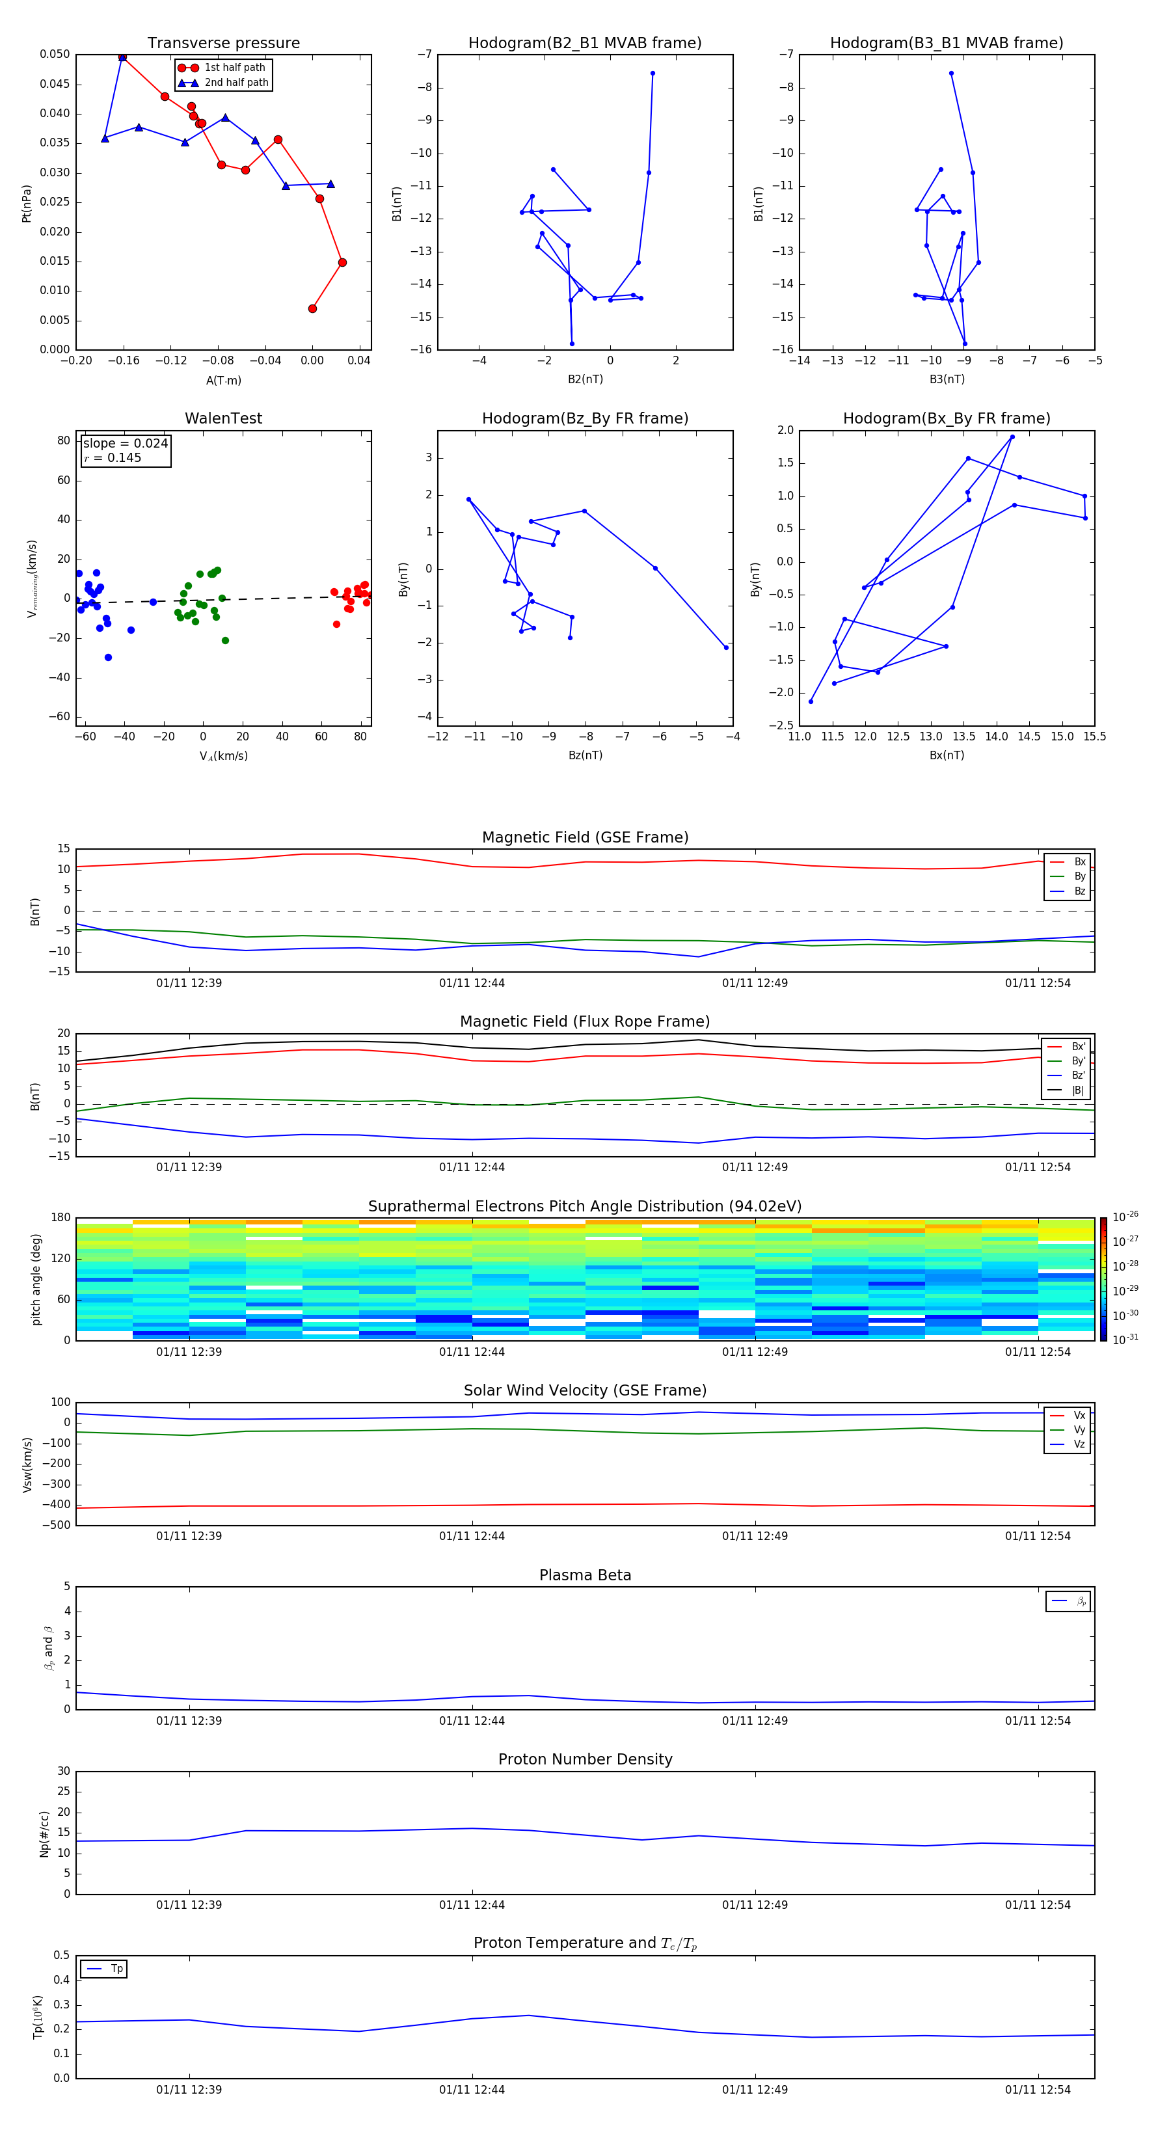
Task: Click the 'Bz(nT)' x-axis label
Action: coord(585,755)
